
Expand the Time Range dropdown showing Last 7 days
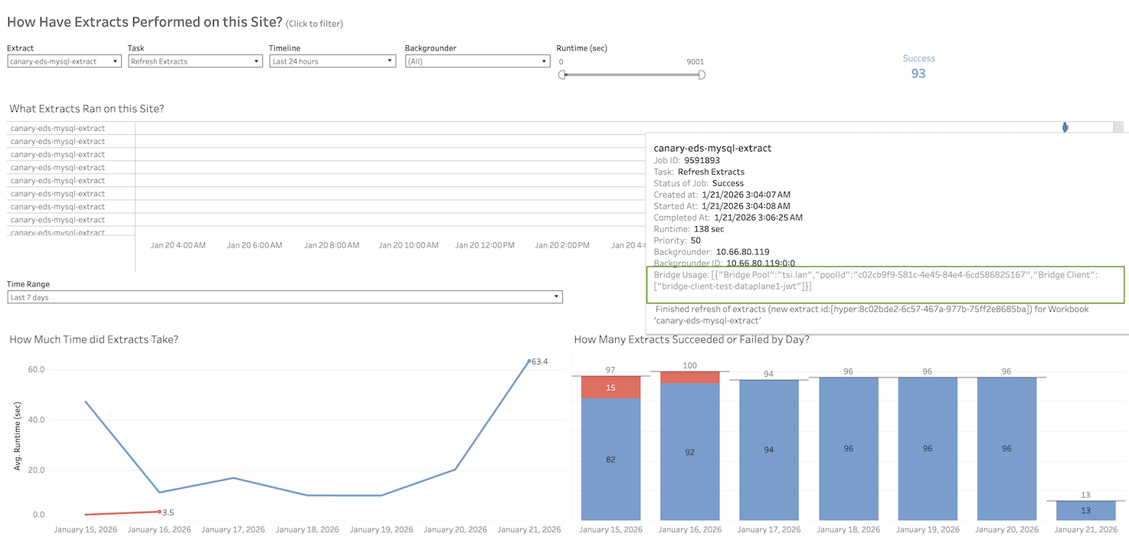coord(283,296)
